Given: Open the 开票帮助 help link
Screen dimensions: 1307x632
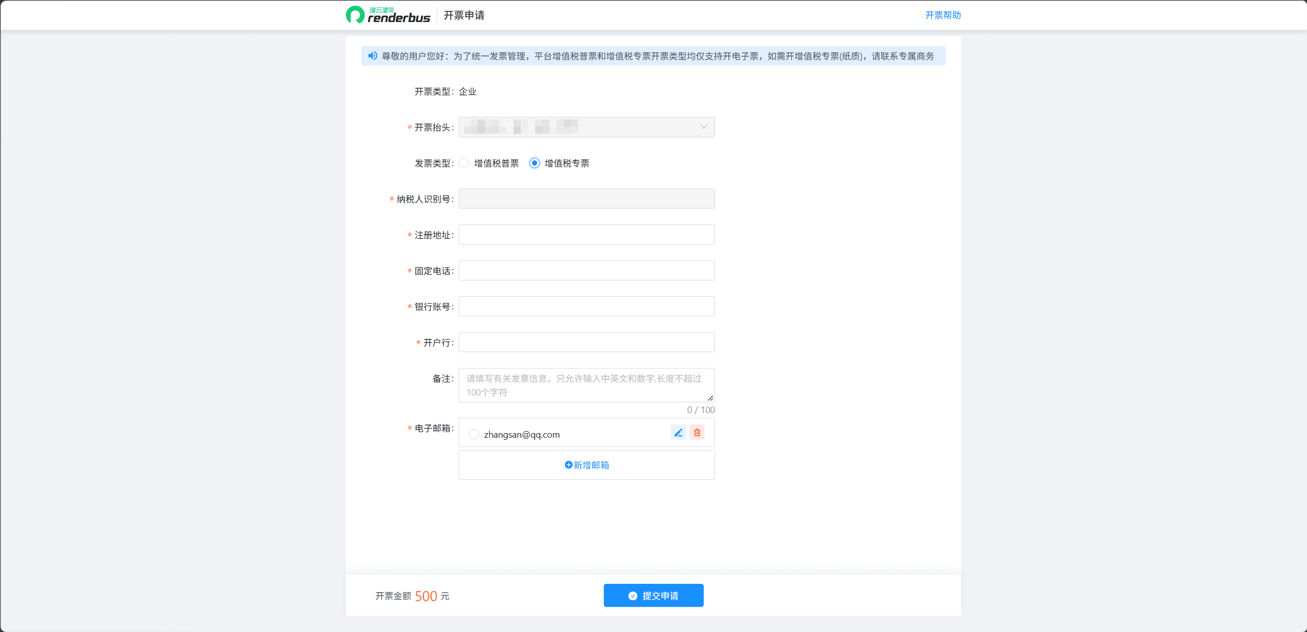Looking at the screenshot, I should 943,15.
